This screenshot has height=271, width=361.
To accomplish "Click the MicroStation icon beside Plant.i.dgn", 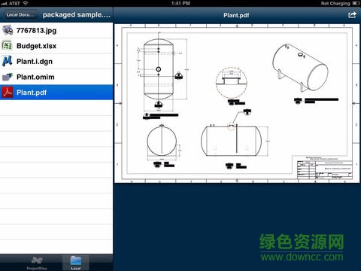I will point(7,61).
